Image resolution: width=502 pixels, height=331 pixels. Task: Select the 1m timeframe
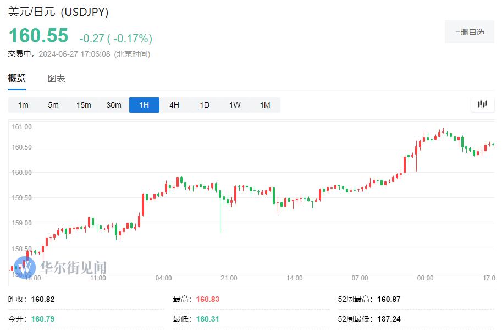pos(23,105)
